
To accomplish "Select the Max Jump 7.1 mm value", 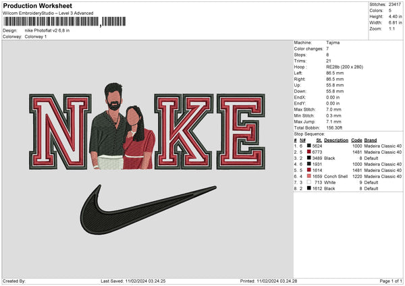I will point(333,121).
